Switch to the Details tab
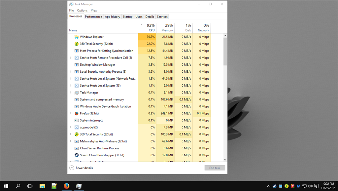 pos(150,17)
